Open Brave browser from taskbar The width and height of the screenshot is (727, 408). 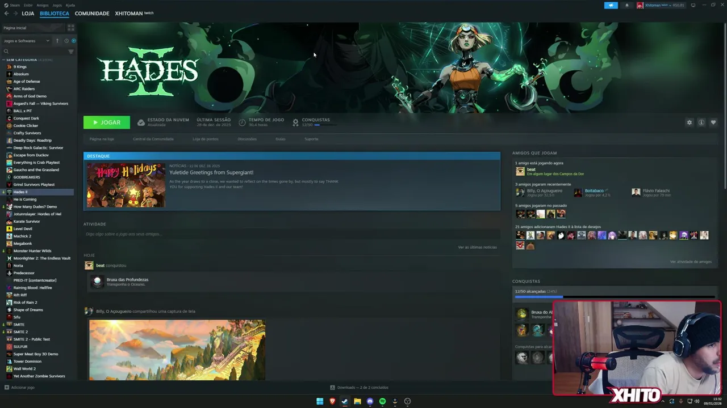pyautogui.click(x=332, y=401)
